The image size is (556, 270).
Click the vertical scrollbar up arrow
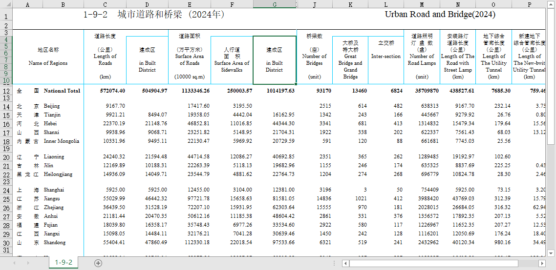(x=551, y=3)
